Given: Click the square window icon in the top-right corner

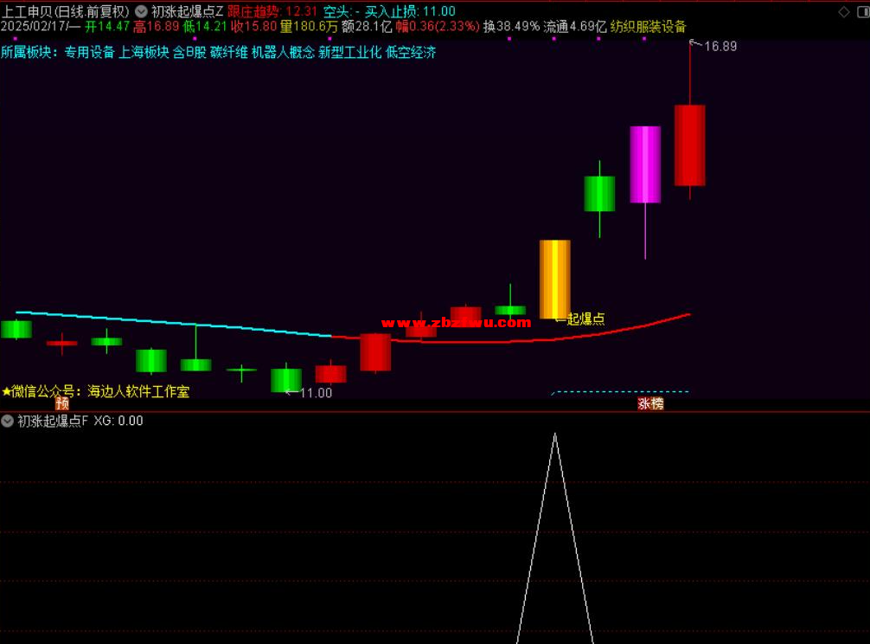Looking at the screenshot, I should click(863, 11).
